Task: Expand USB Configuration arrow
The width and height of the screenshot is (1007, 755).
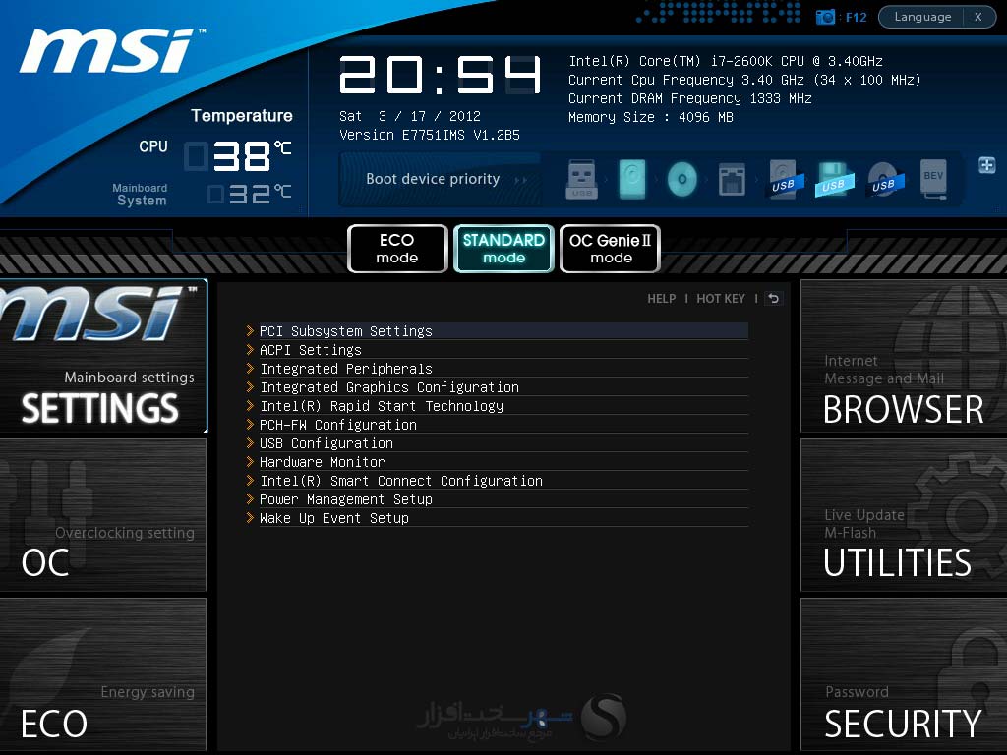Action: click(250, 442)
